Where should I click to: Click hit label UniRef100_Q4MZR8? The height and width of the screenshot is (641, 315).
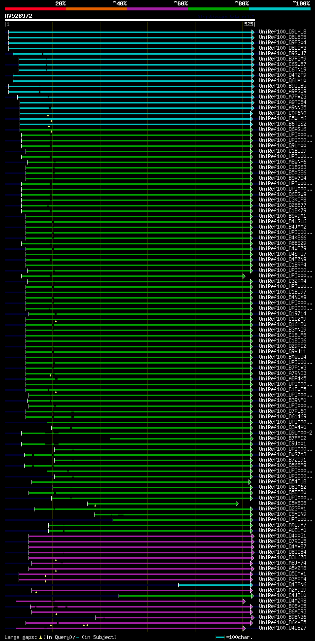283,601
